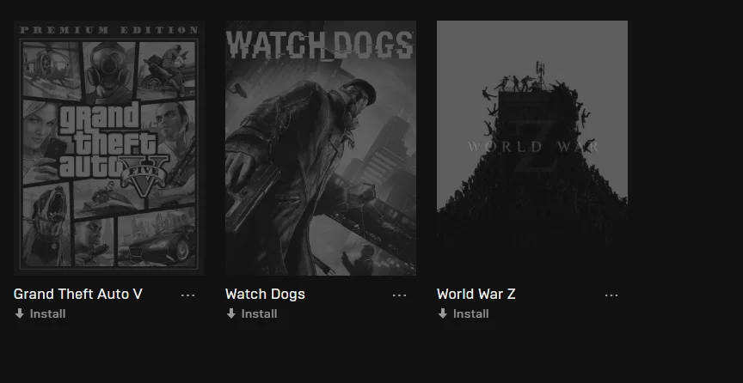743x383 pixels.
Task: Open the three-dot options for Watch Dogs
Action: coord(400,295)
